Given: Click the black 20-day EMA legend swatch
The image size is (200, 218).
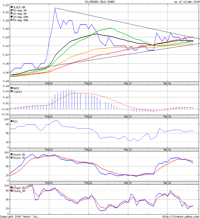Looking at the screenshot, I should pyautogui.click(x=12, y=17).
